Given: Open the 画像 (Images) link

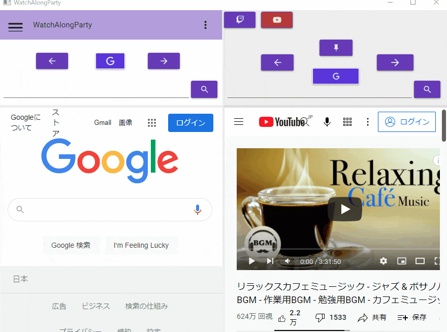Looking at the screenshot, I should point(125,122).
